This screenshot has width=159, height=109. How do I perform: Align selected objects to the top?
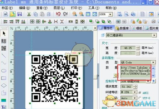click(x=17, y=22)
